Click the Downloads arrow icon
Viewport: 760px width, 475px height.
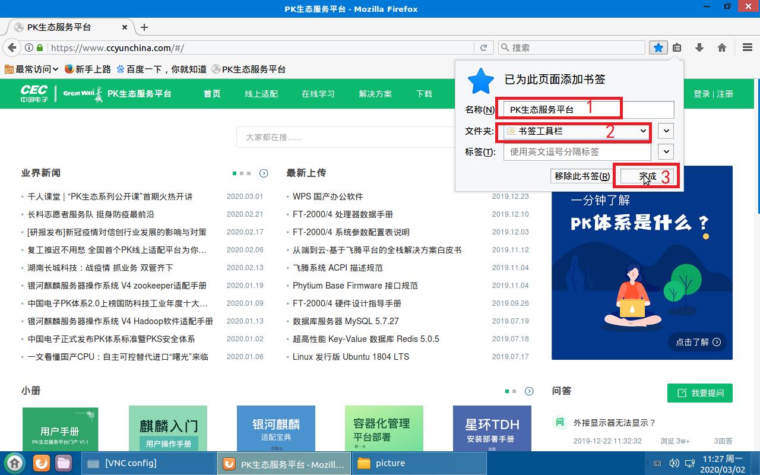point(698,47)
